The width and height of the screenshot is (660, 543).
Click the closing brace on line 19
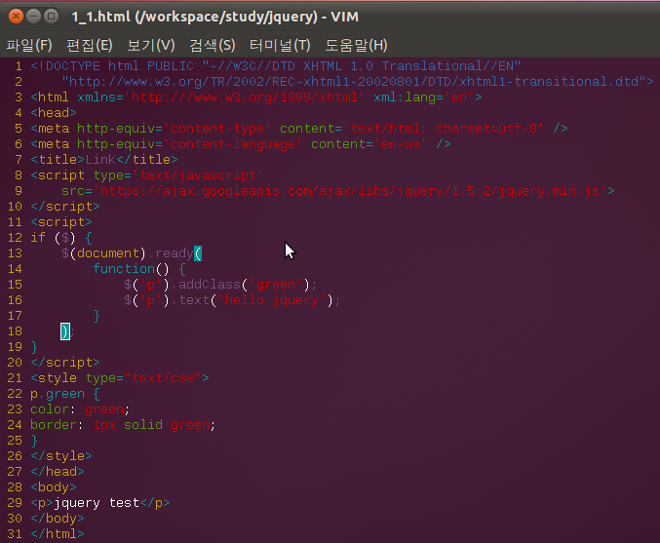tap(34, 347)
